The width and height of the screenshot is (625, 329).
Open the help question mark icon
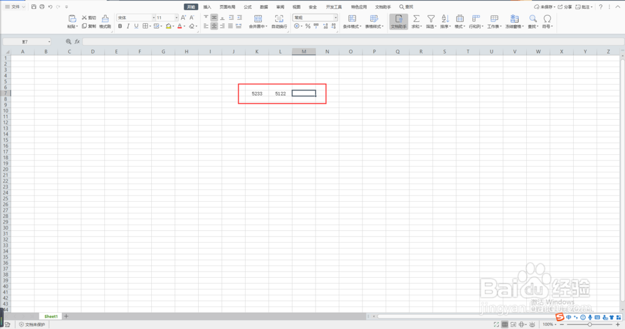click(601, 7)
